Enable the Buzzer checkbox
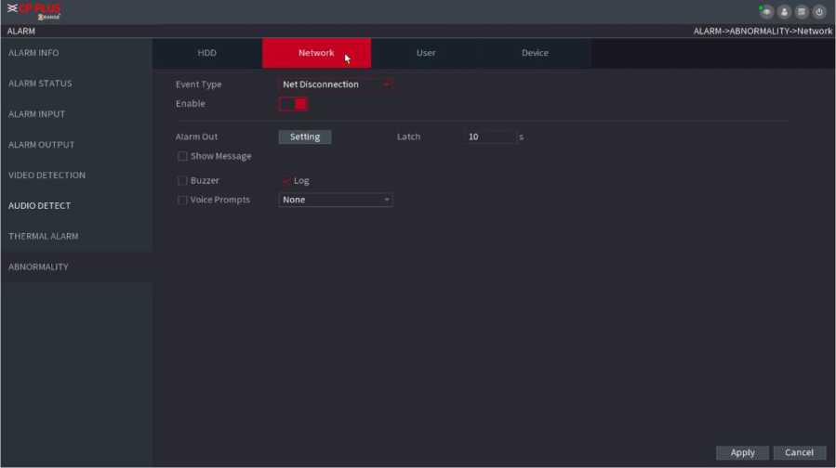Image resolution: width=836 pixels, height=468 pixels. pos(182,181)
